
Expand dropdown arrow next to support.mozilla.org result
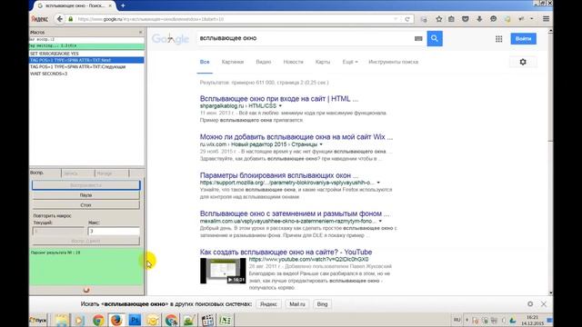pos(378,183)
